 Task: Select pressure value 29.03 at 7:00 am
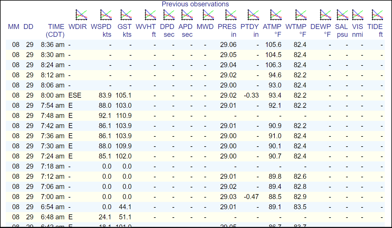click(228, 197)
